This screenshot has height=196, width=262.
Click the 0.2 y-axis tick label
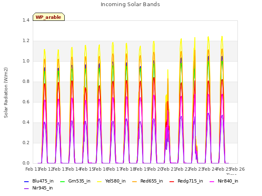pyautogui.click(x=26, y=143)
